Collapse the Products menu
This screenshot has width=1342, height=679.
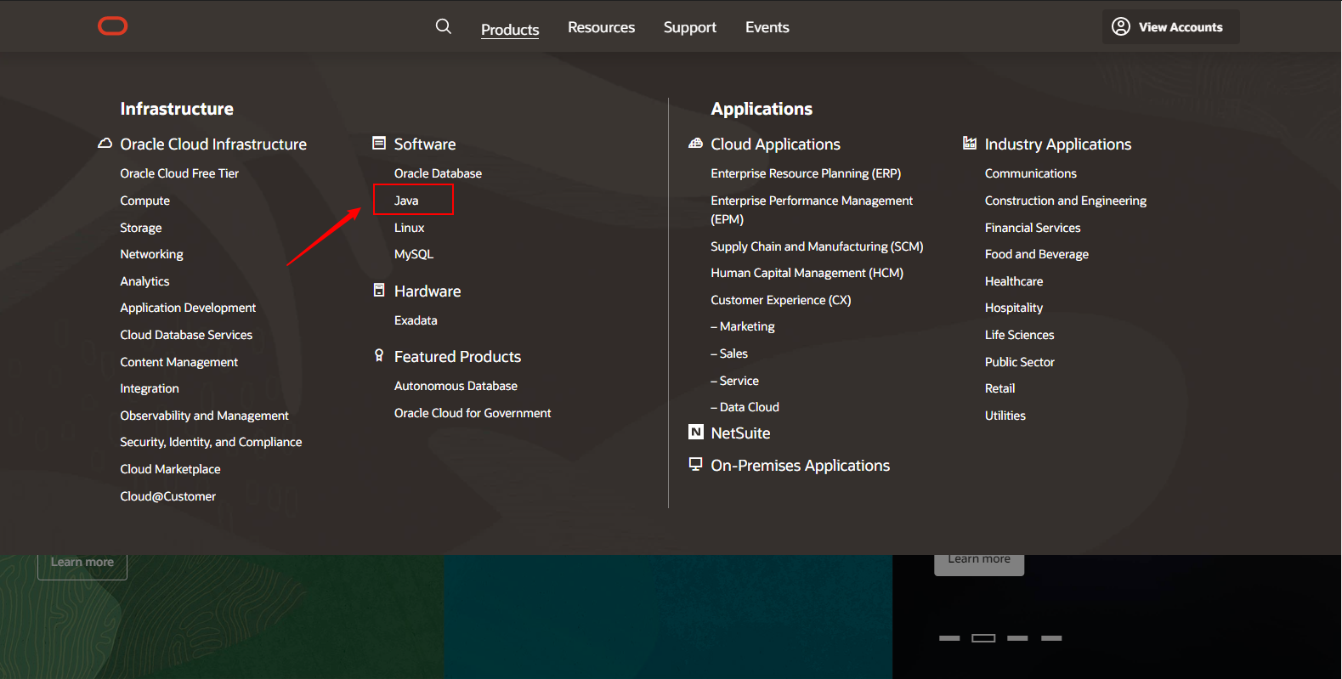[510, 29]
